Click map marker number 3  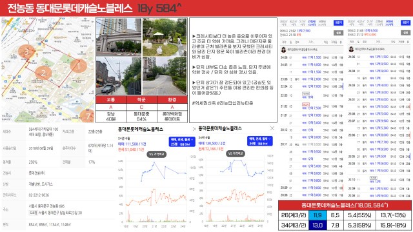26,52
